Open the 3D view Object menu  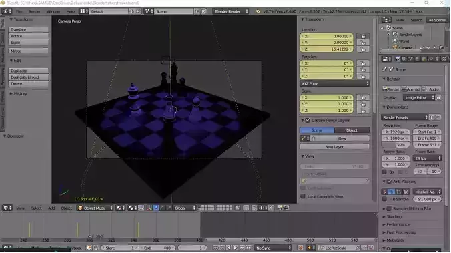67,208
